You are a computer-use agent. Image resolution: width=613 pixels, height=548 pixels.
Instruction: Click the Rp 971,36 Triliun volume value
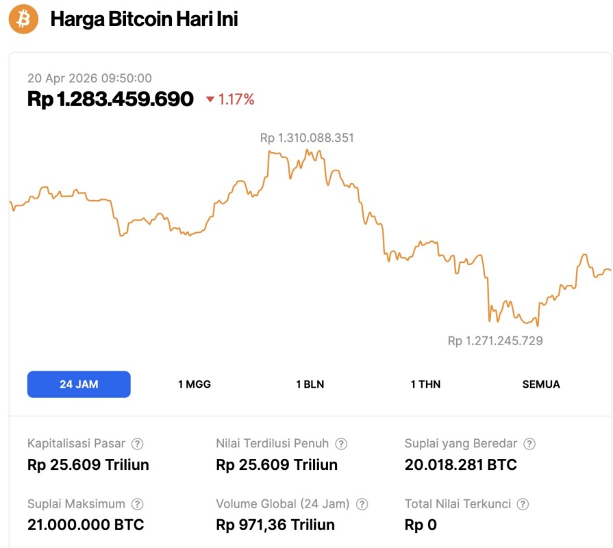[275, 525]
